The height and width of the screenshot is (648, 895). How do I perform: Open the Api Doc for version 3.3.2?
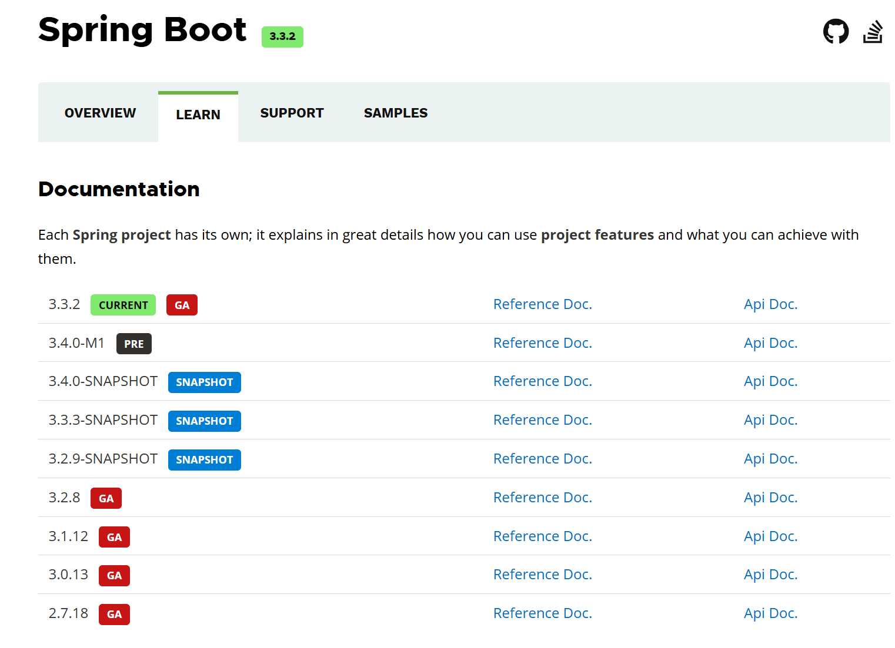coord(770,304)
